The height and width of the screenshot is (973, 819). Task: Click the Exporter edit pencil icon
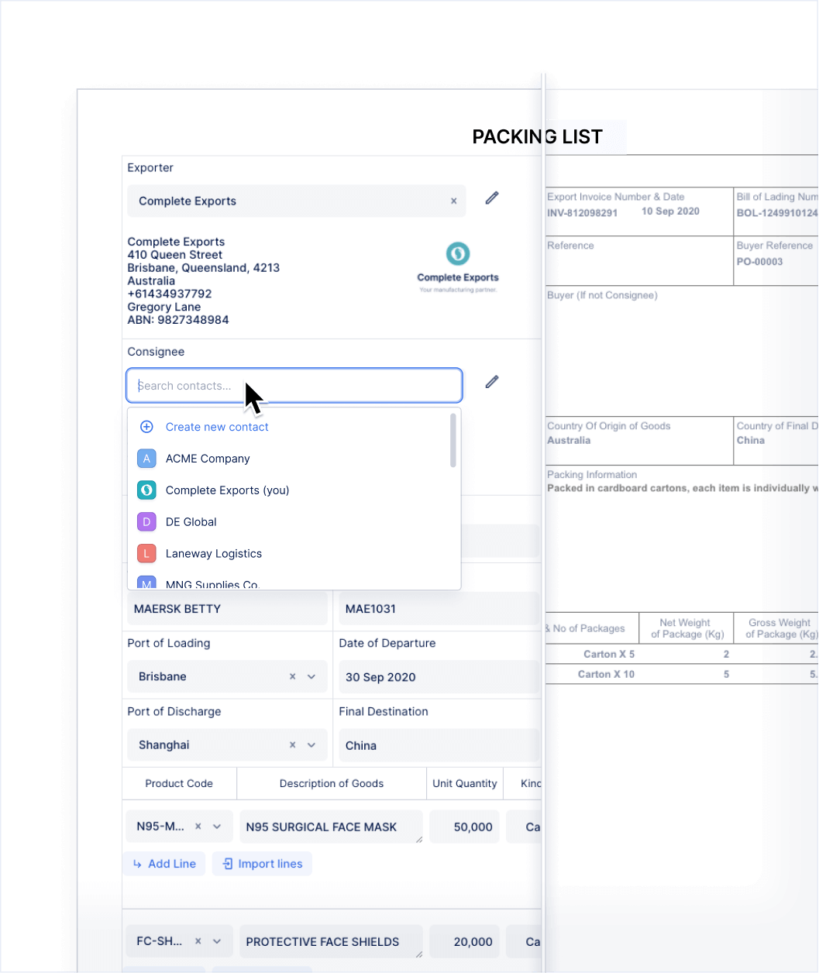coord(491,198)
